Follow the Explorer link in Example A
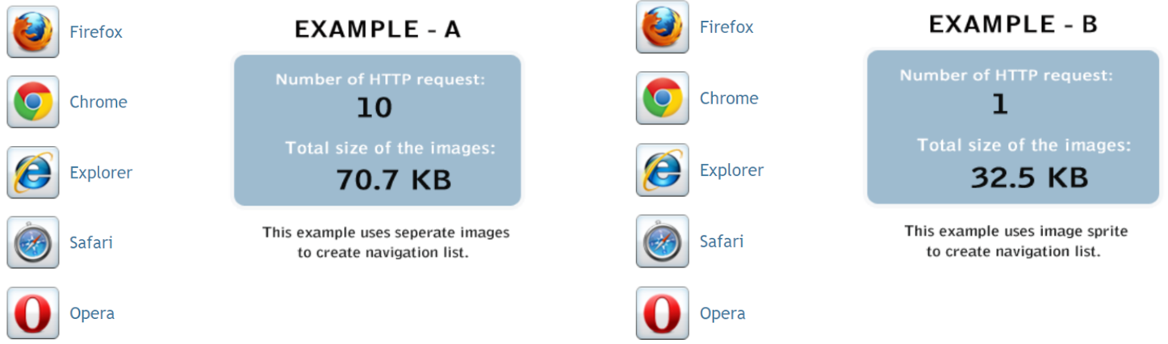This screenshot has height=344, width=1168. (101, 173)
